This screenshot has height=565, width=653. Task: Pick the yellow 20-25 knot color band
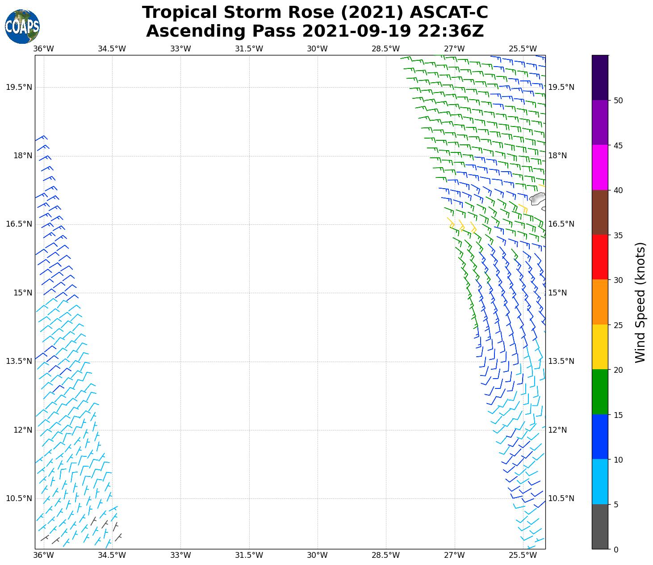(599, 347)
